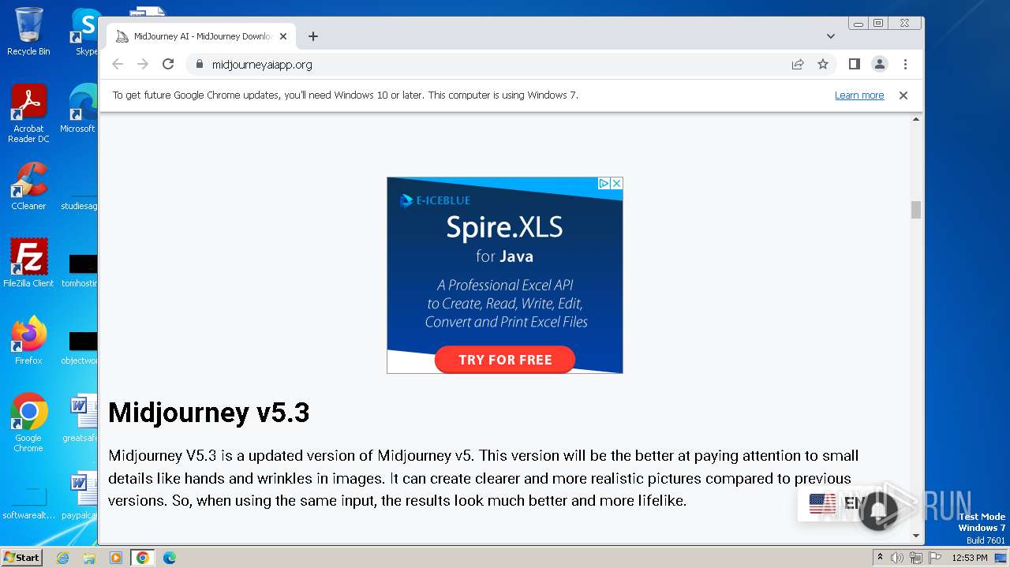
Task: Open the Recycle Bin desktop icon
Action: coord(28,32)
